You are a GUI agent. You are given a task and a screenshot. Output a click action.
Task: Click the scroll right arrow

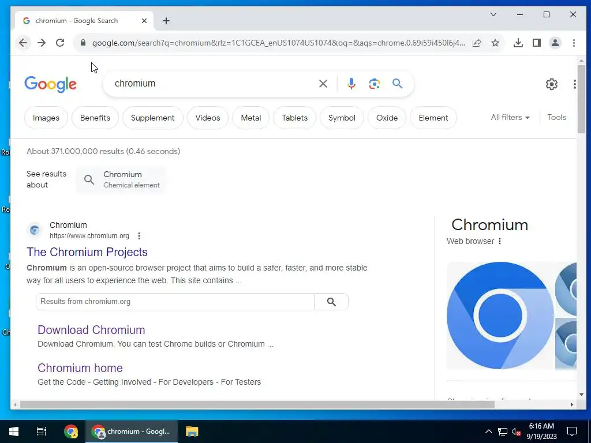point(572,404)
